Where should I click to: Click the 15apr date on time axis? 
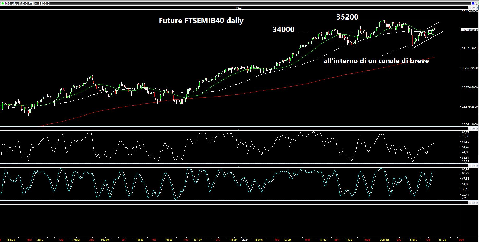349,240
